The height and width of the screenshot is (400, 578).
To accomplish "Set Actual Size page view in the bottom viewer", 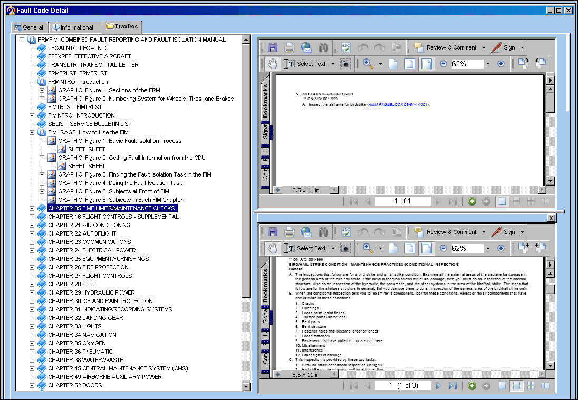I will (393, 248).
